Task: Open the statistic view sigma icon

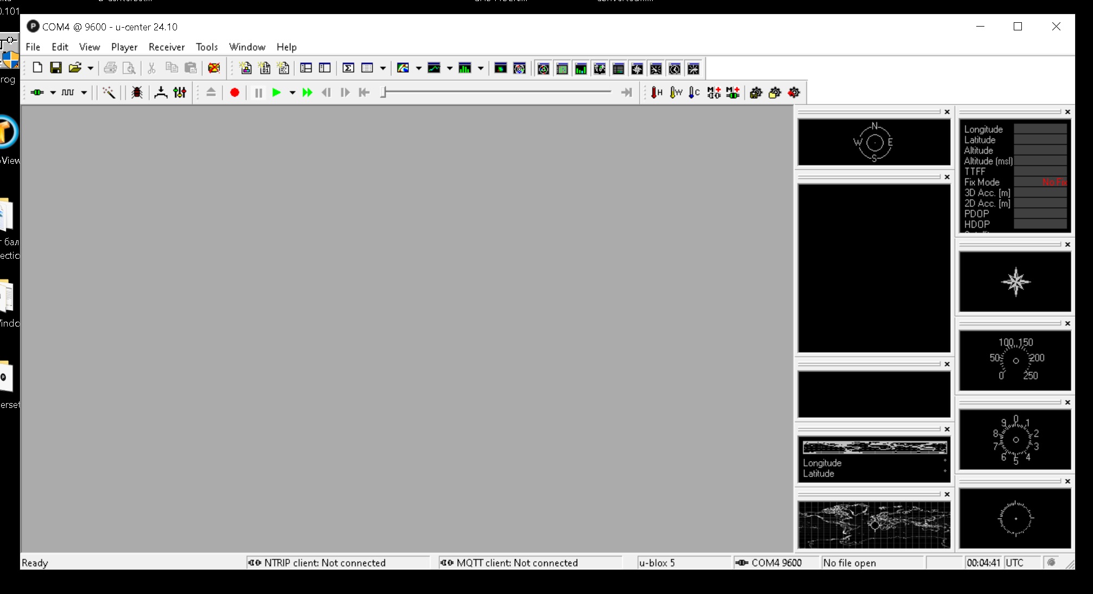Action: coord(348,68)
